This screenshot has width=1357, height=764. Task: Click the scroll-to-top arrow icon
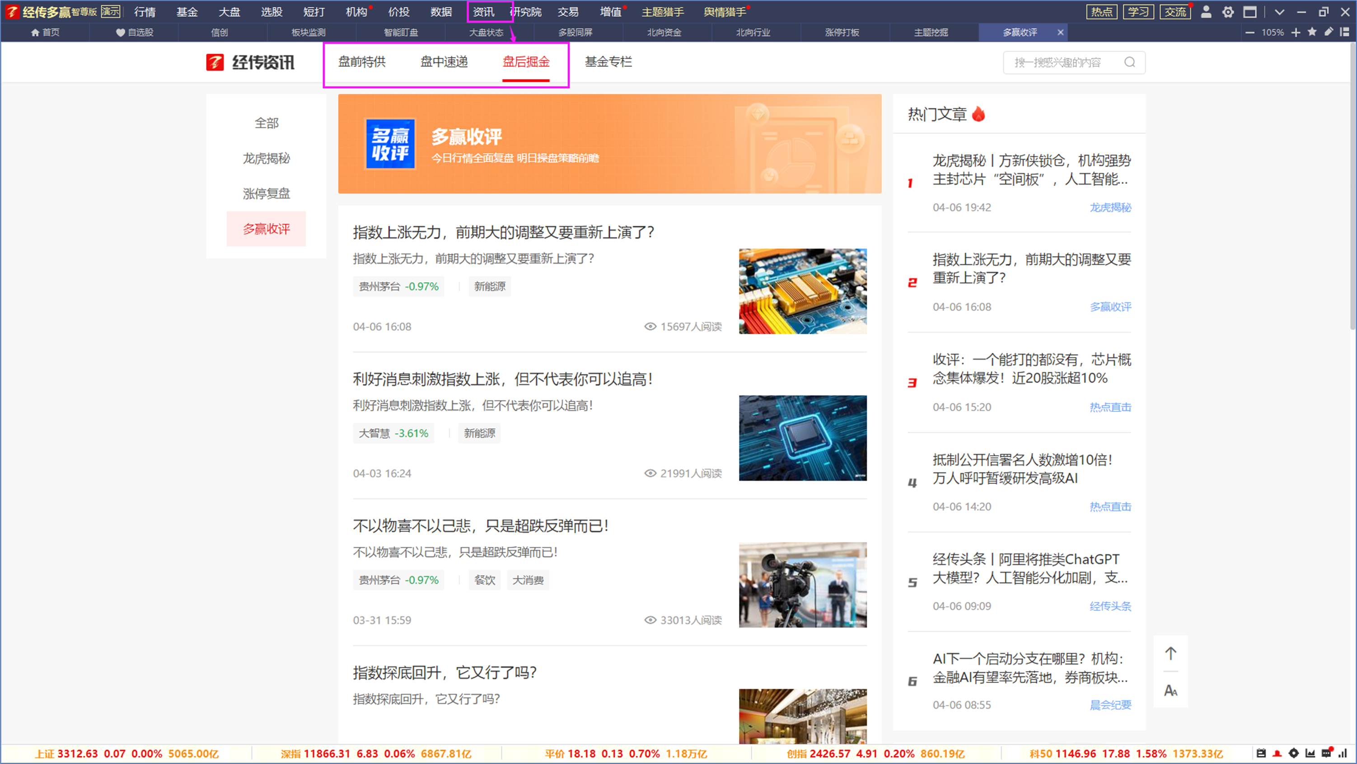tap(1170, 653)
